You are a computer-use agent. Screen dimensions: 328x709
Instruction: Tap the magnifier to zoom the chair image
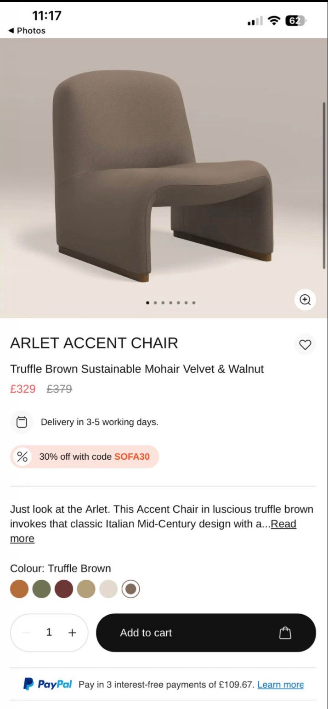305,299
